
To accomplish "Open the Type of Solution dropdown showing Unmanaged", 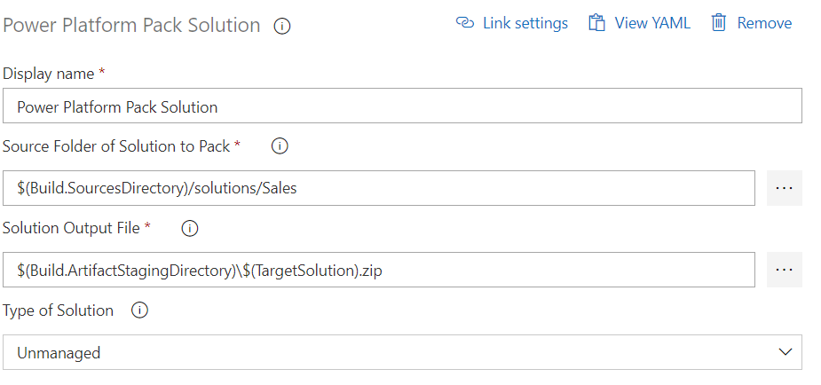I will pos(402,352).
